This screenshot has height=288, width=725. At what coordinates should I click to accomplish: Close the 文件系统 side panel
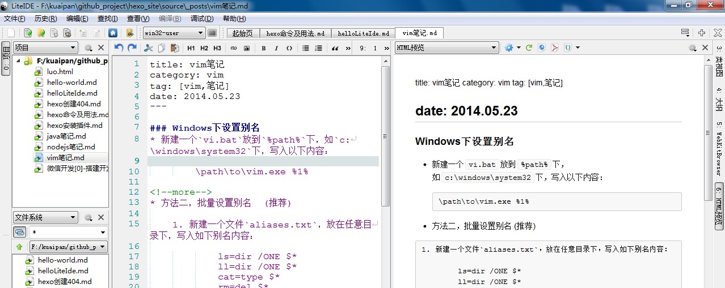(101, 217)
